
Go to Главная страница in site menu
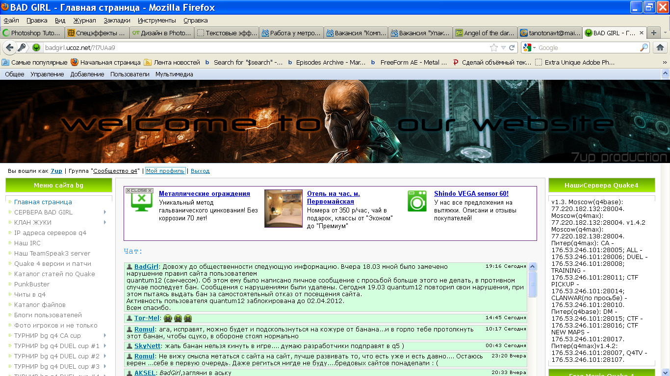(x=43, y=202)
